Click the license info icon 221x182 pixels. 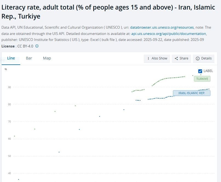37,46
